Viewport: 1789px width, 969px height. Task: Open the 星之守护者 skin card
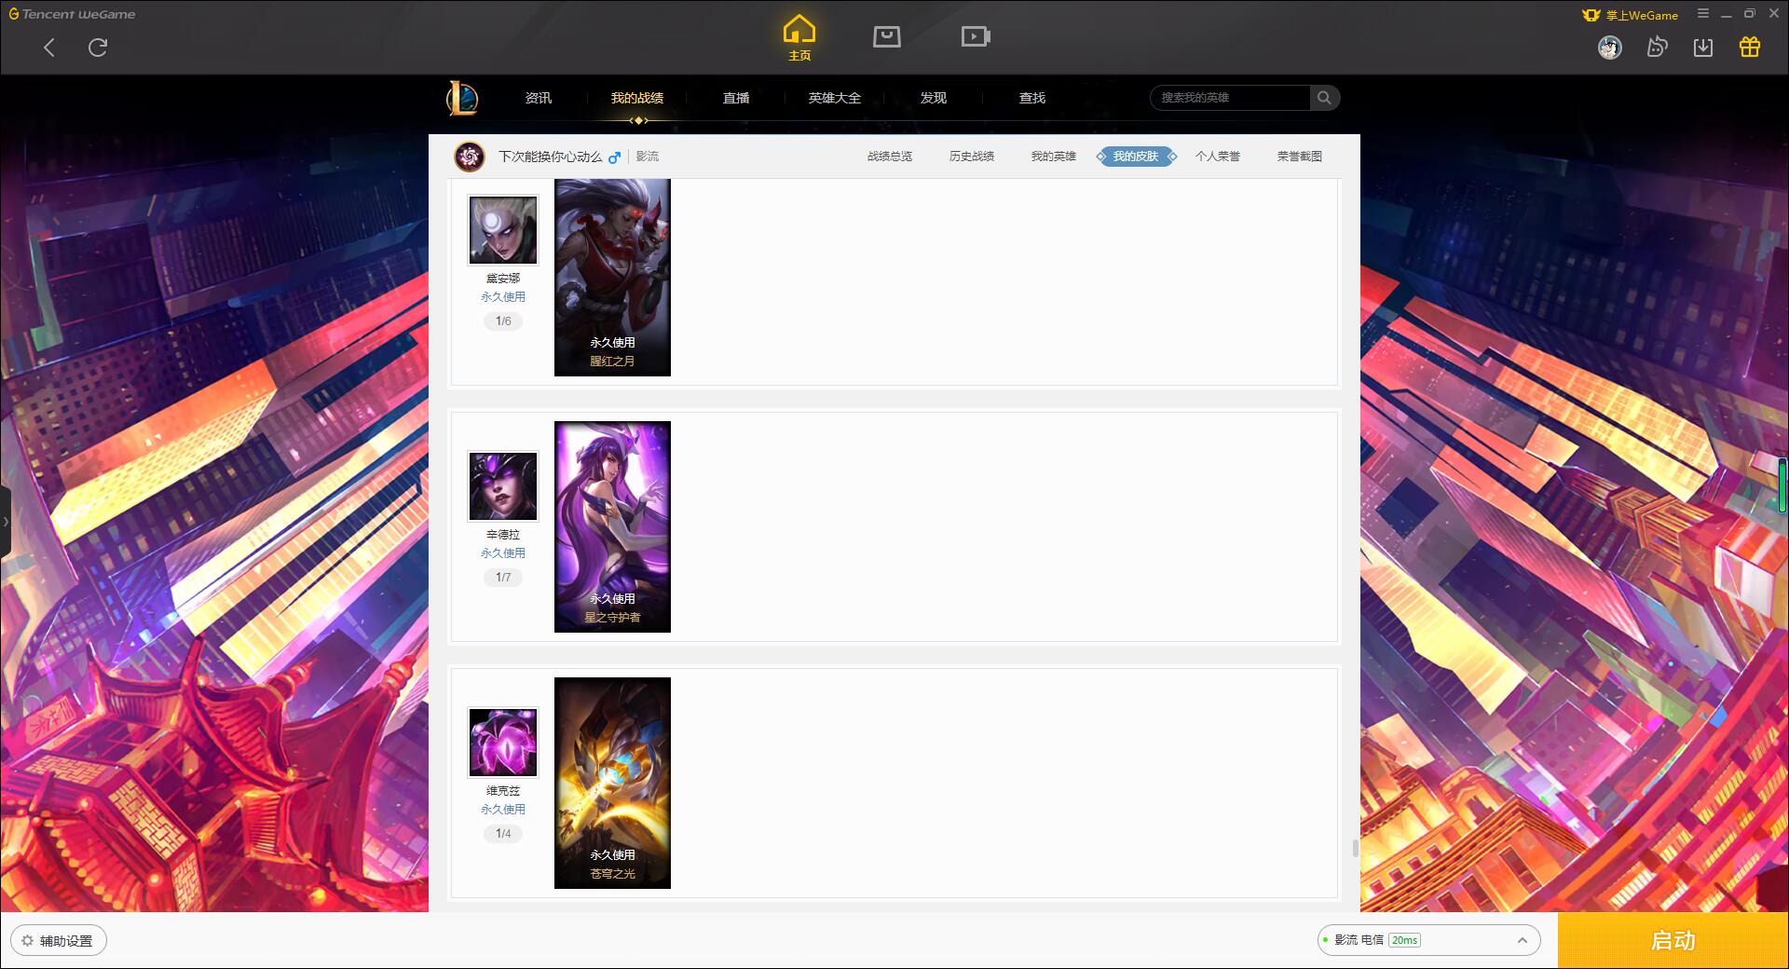click(612, 526)
